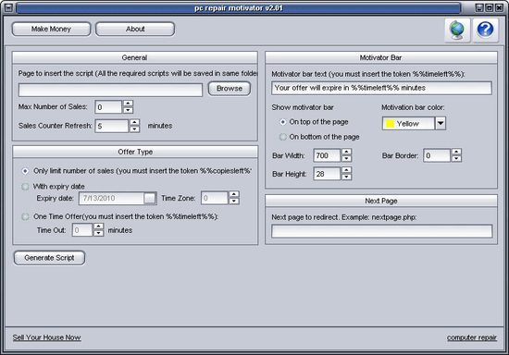Screen dimensions: 509x355
Task: Select 'Only limit number of sales' option
Action: [25, 171]
